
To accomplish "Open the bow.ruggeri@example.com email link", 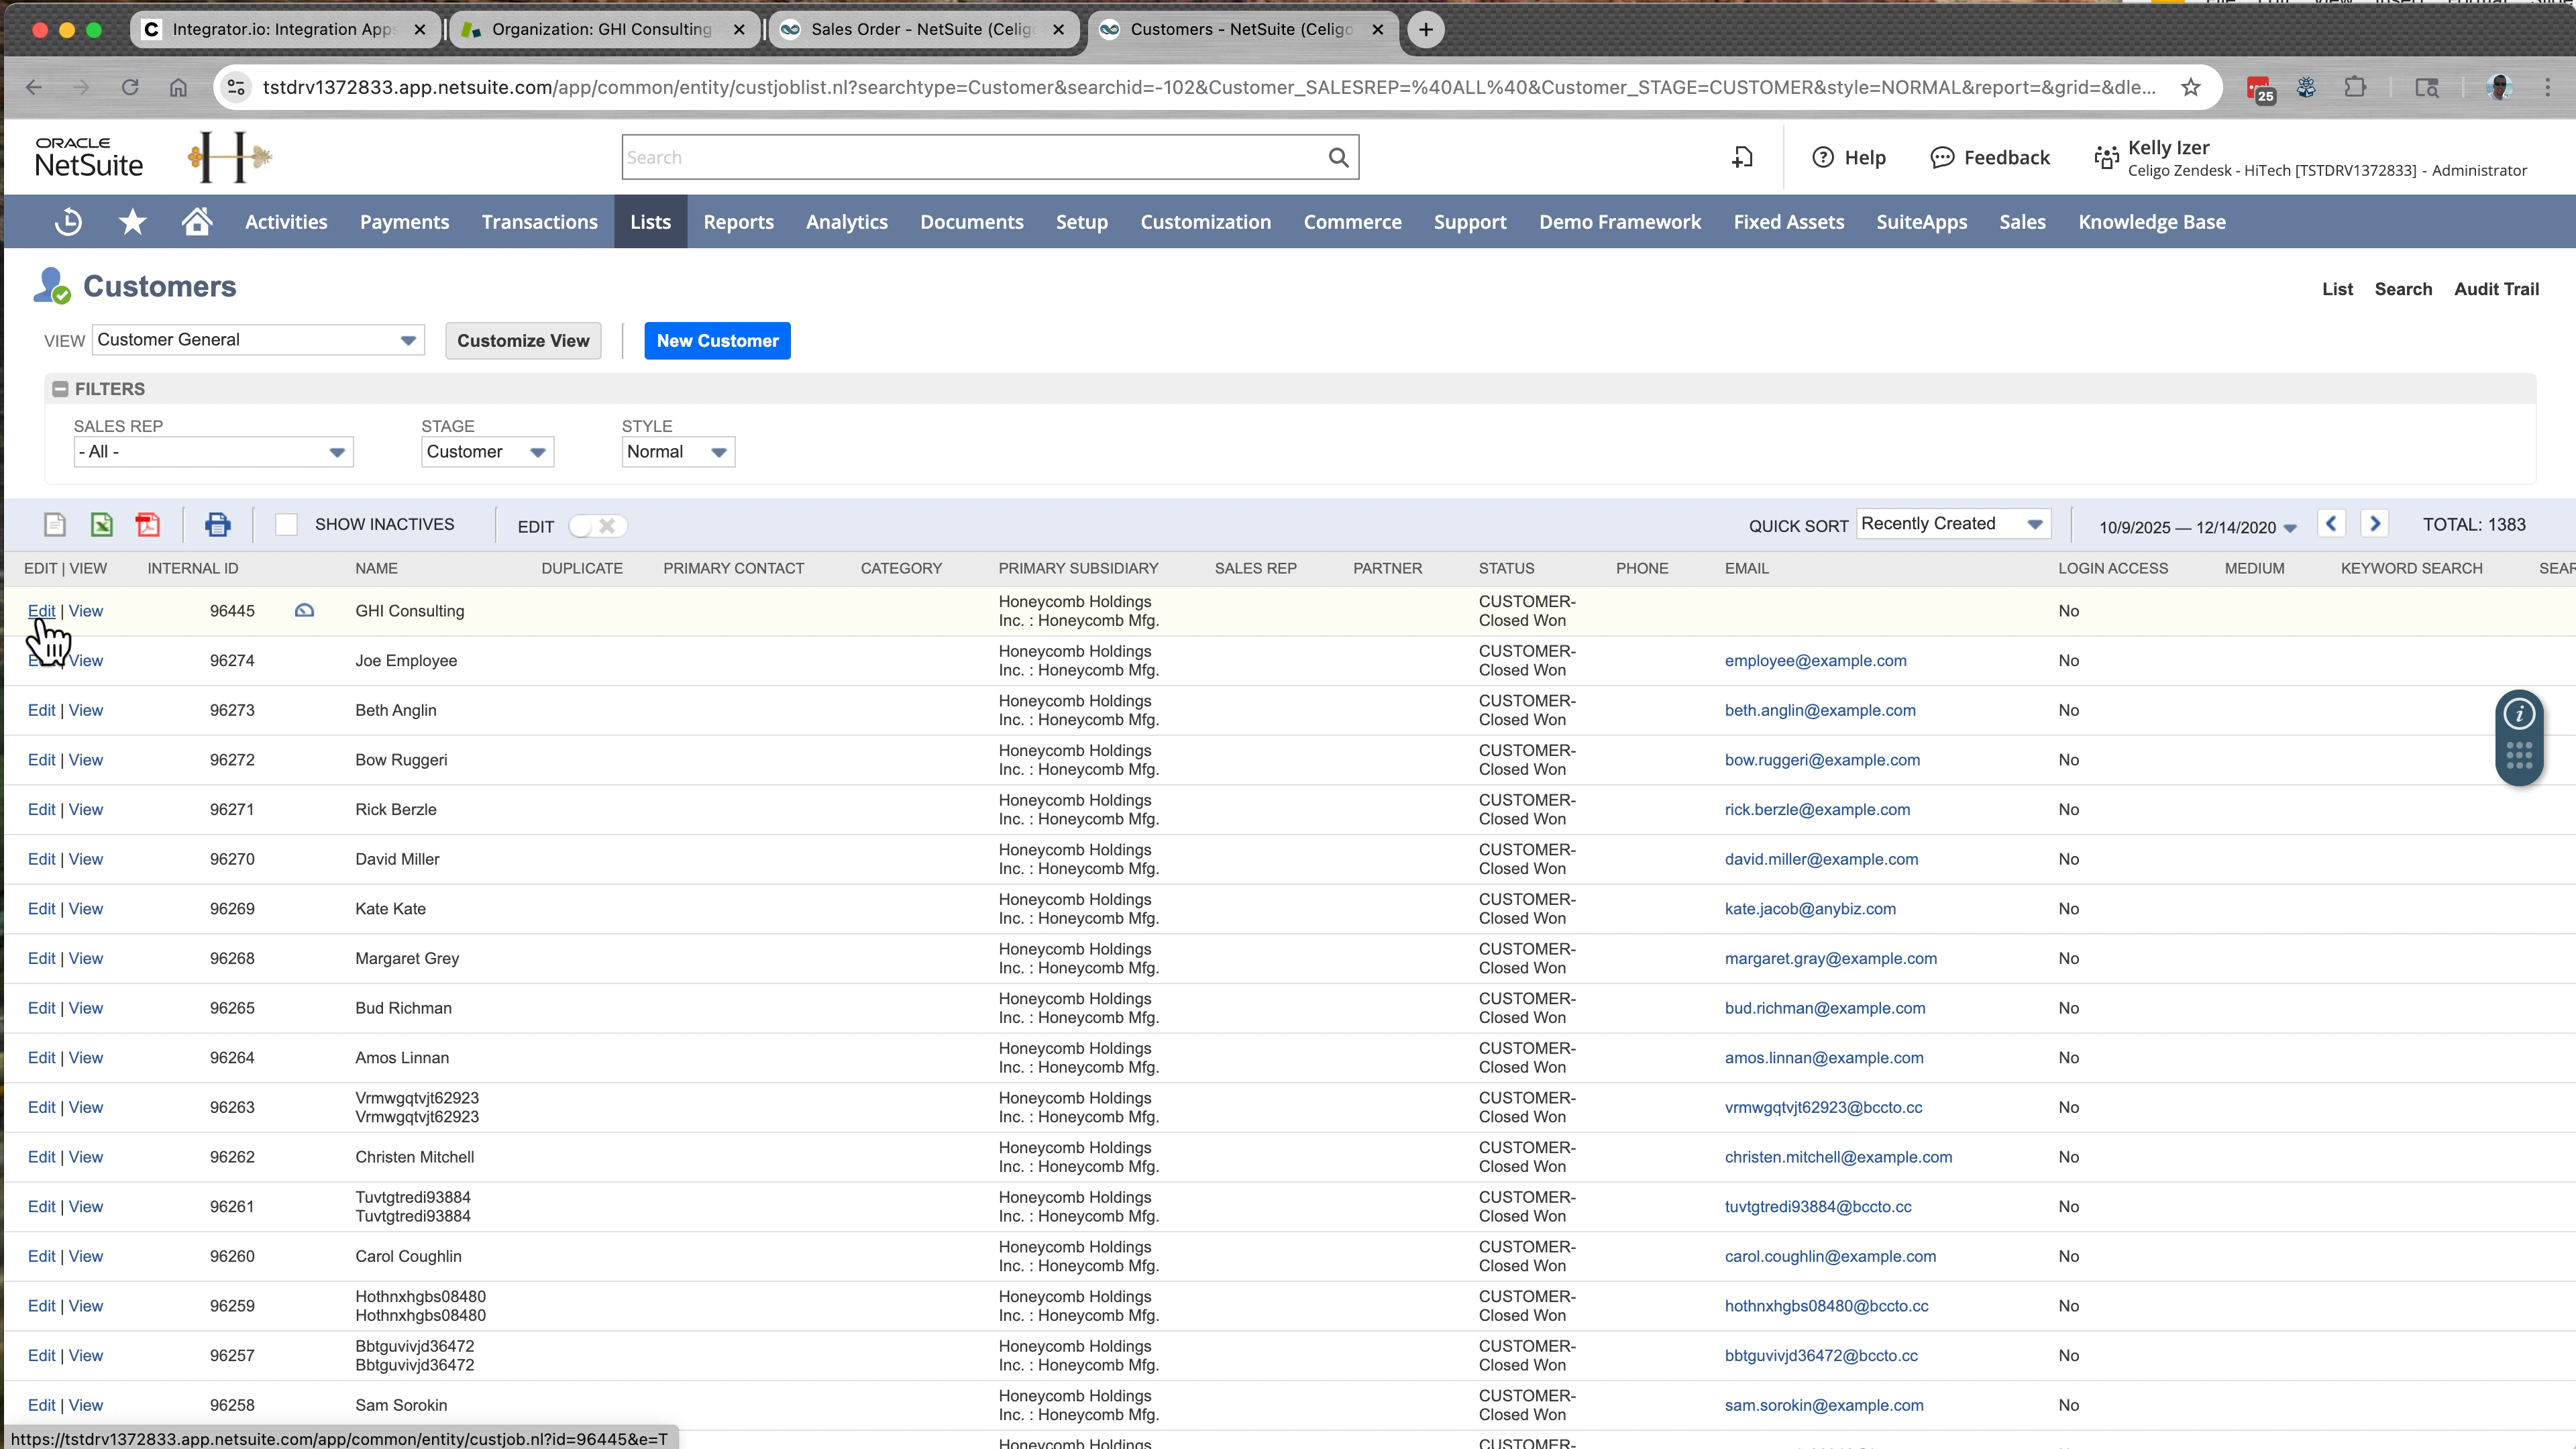I will click(x=1822, y=760).
